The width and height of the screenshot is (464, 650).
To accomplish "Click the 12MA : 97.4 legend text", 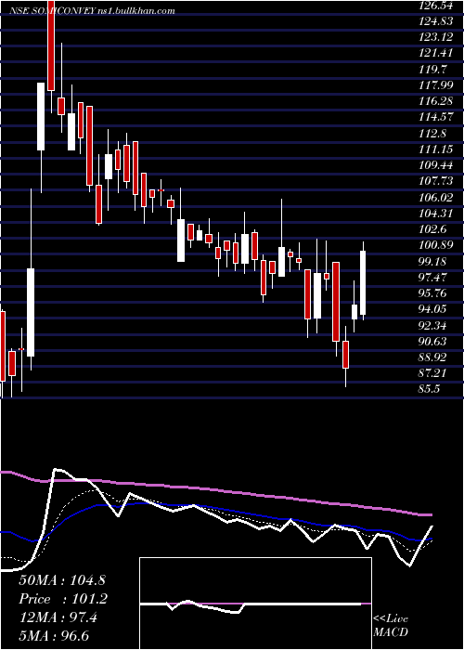I will 58,617.
